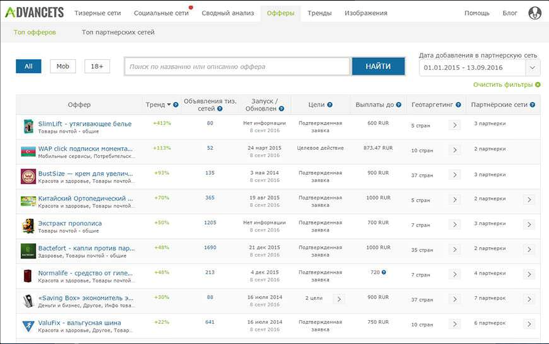Open the date range dropdown arrow
549x344 pixels.
click(533, 68)
